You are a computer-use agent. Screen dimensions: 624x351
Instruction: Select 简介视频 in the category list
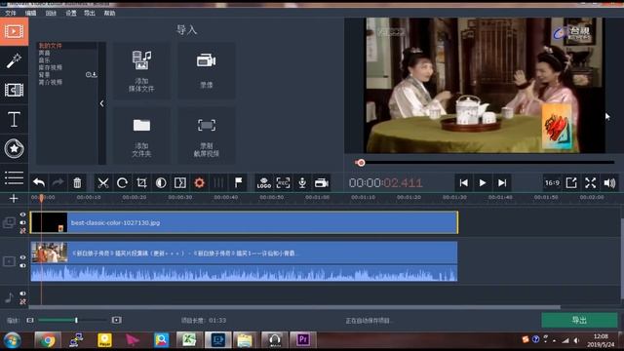click(51, 82)
